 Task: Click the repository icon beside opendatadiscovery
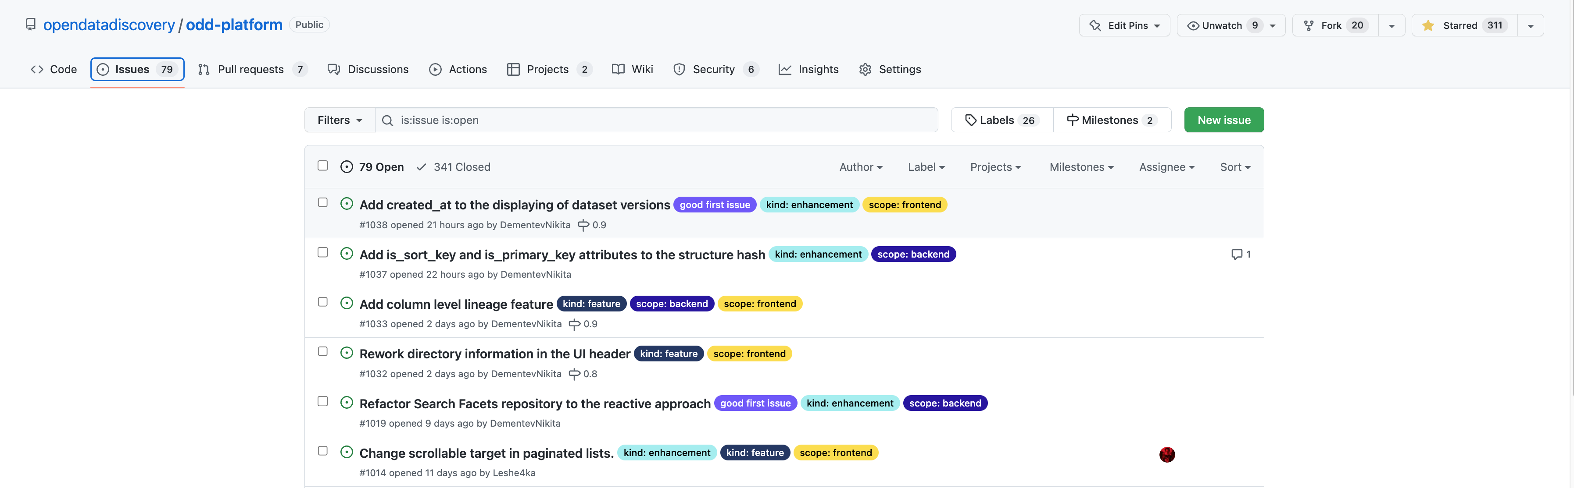(x=31, y=25)
